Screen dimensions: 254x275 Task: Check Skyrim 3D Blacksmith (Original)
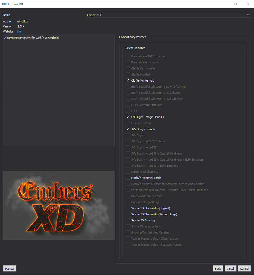(x=128, y=208)
